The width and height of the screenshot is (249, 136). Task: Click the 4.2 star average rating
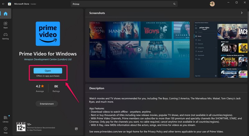(x=40, y=88)
